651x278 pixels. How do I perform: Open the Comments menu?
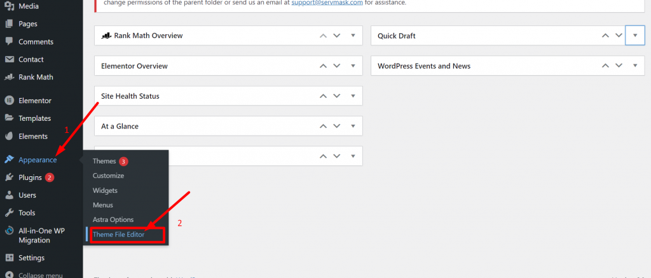(36, 41)
